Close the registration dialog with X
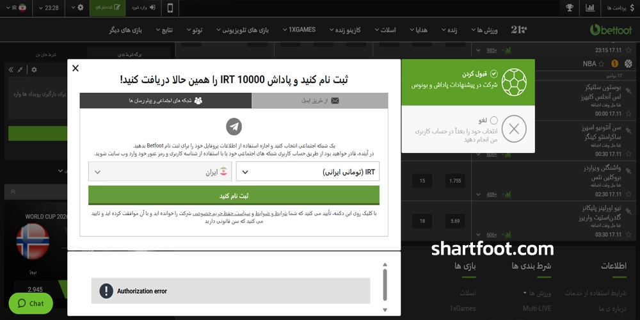The image size is (640, 320). point(76,68)
